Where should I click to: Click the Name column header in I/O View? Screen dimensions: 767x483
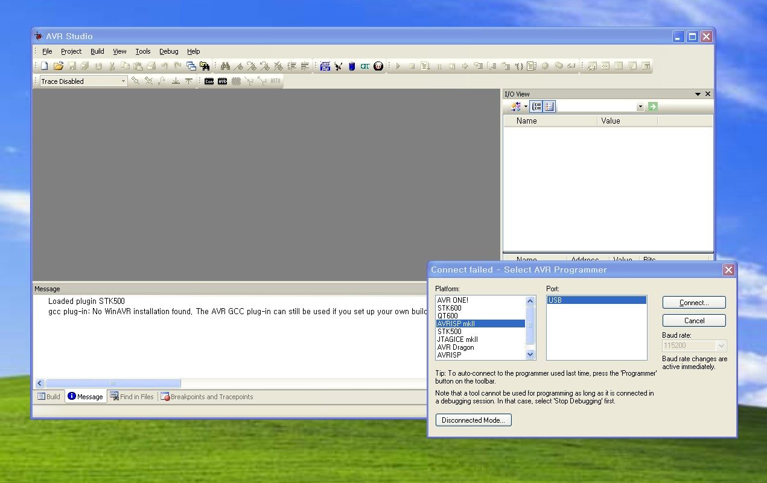pyautogui.click(x=550, y=121)
